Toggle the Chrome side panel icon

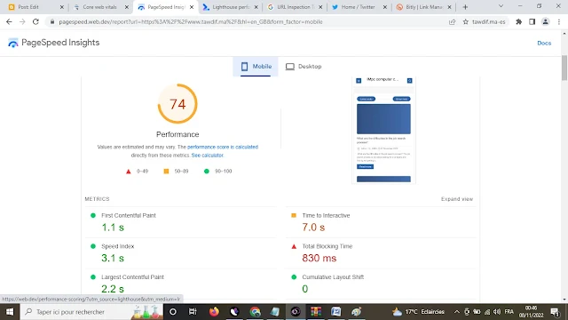pos(532,21)
